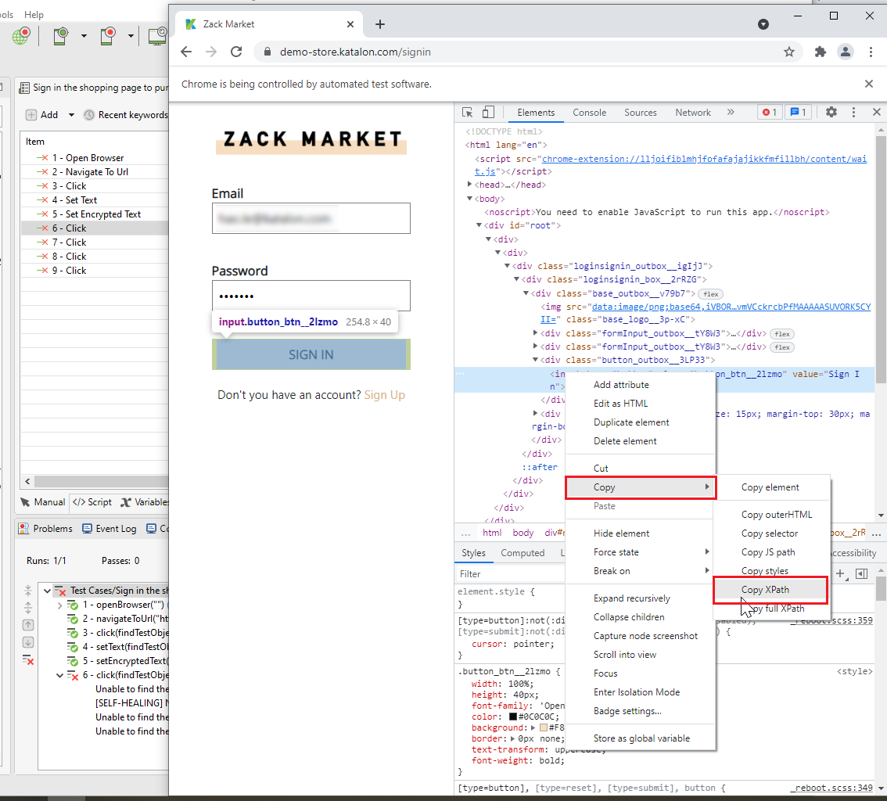Choose Copy XPath from the submenu

pyautogui.click(x=770, y=590)
